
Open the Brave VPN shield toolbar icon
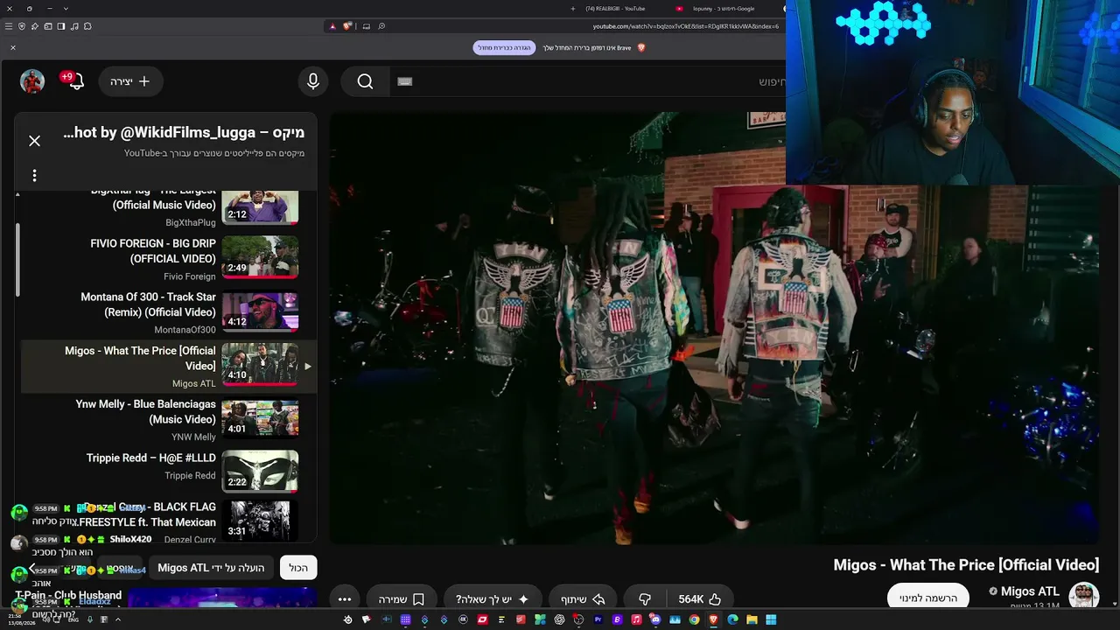(x=22, y=26)
